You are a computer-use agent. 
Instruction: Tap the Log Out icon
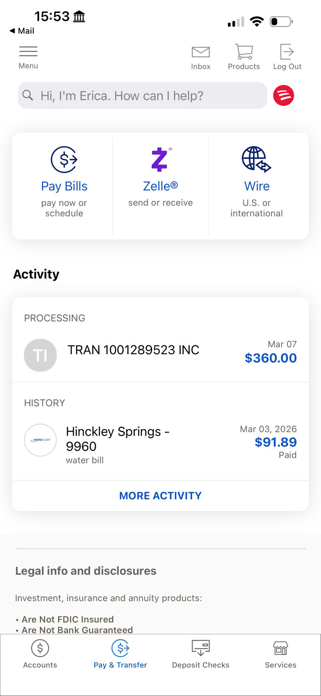(x=287, y=52)
